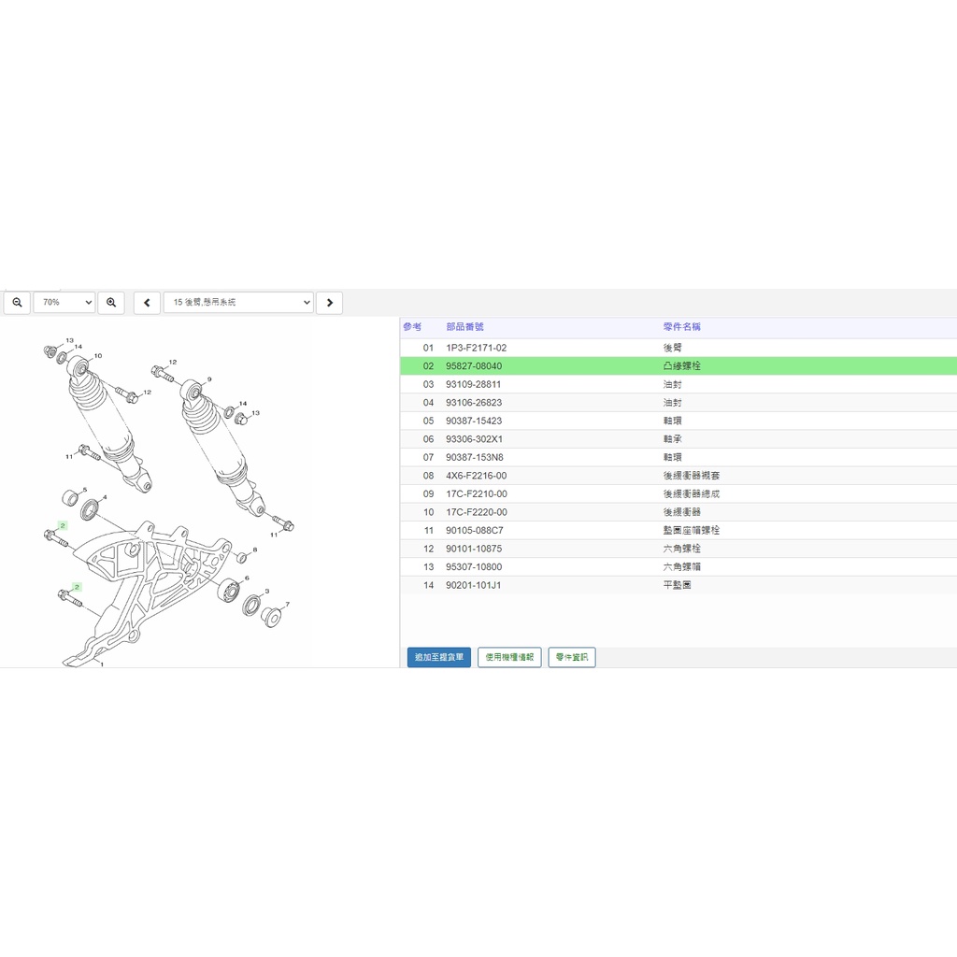Open the section dropdown showing 15 後臂
Image resolution: width=957 pixels, height=957 pixels.
[238, 303]
